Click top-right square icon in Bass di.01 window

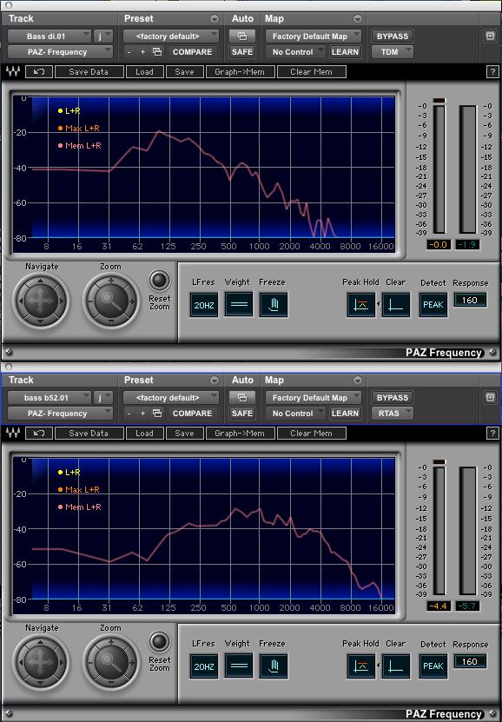[490, 36]
